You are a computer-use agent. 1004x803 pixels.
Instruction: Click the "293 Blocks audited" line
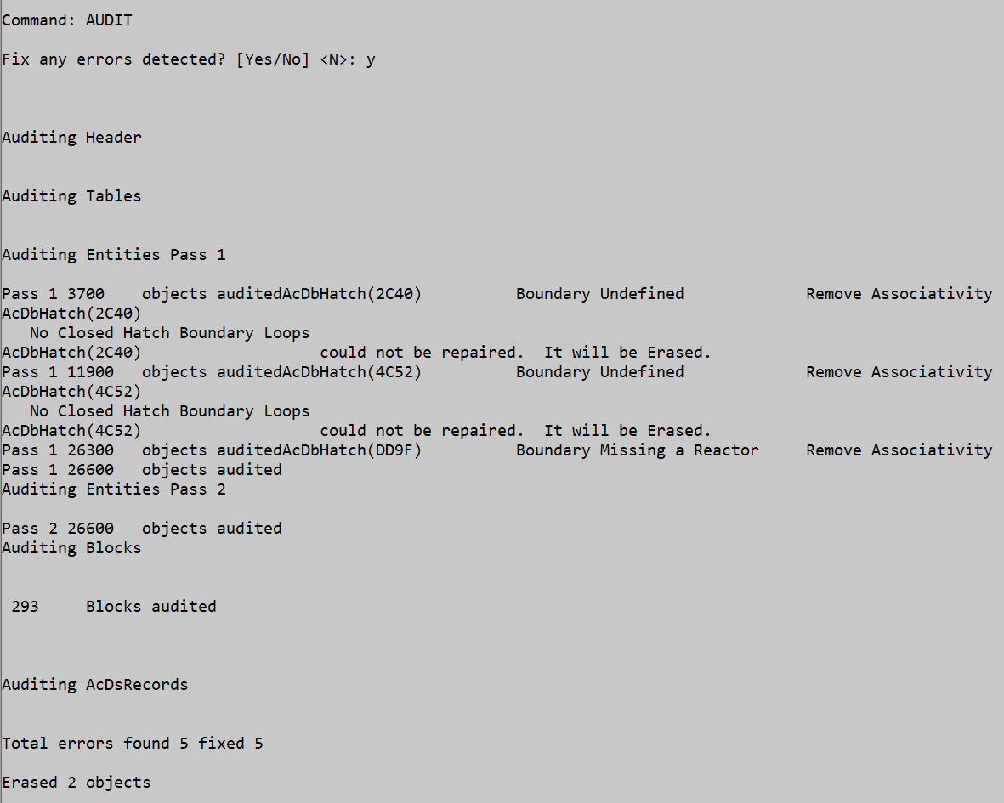(113, 607)
